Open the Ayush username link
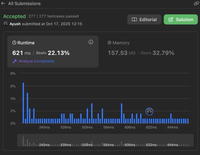 [15, 24]
